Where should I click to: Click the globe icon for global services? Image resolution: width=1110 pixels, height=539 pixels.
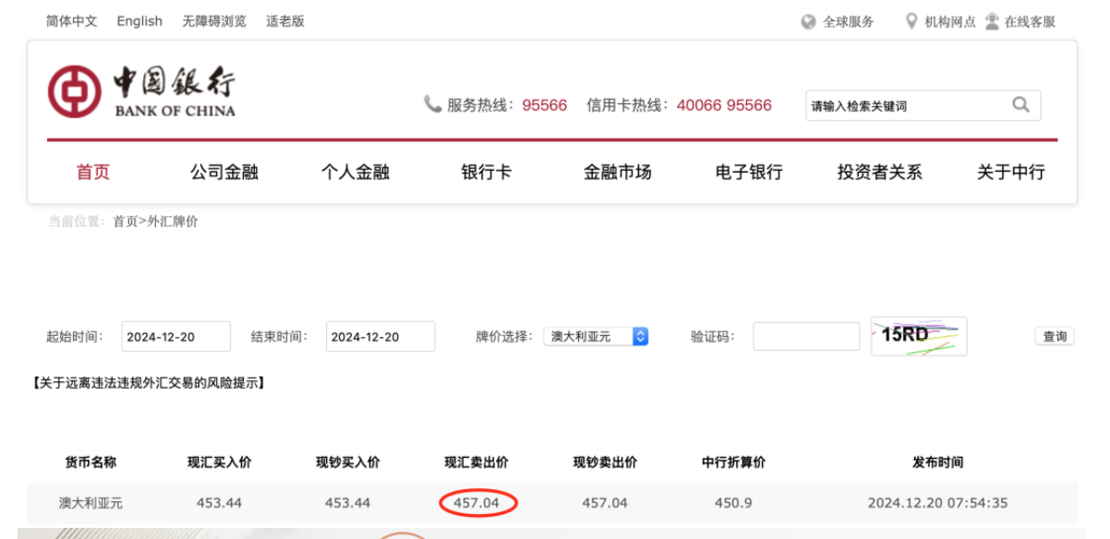tap(808, 21)
